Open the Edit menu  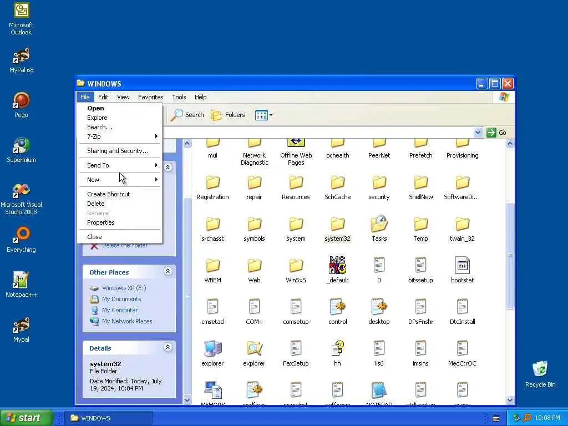[103, 97]
